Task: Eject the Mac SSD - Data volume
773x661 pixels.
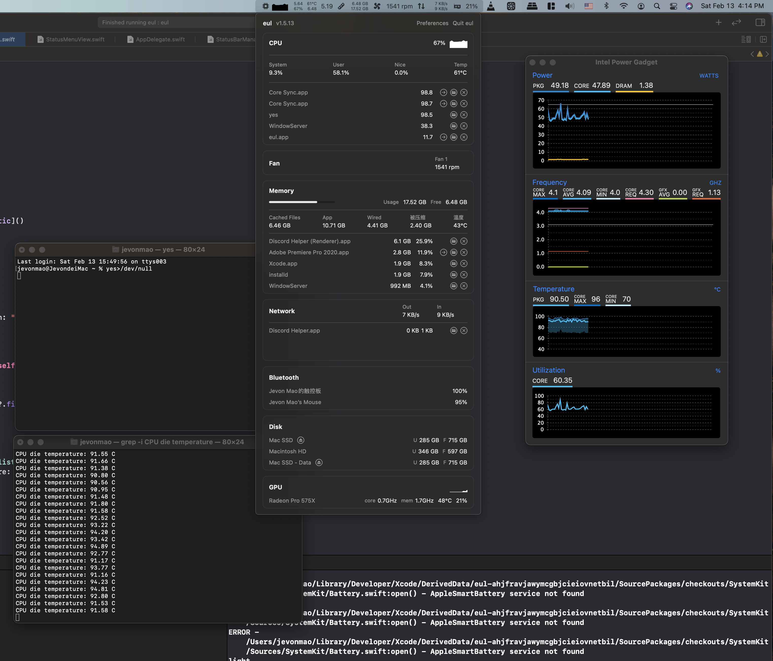Action: [319, 463]
